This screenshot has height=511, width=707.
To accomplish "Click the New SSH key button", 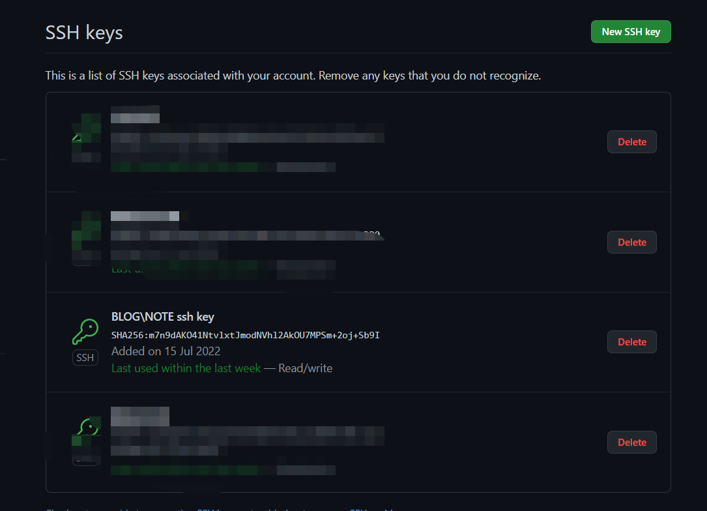I will coord(631,31).
